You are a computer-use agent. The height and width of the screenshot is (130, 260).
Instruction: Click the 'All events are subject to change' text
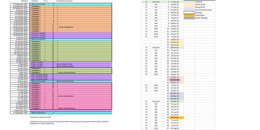[40, 117]
